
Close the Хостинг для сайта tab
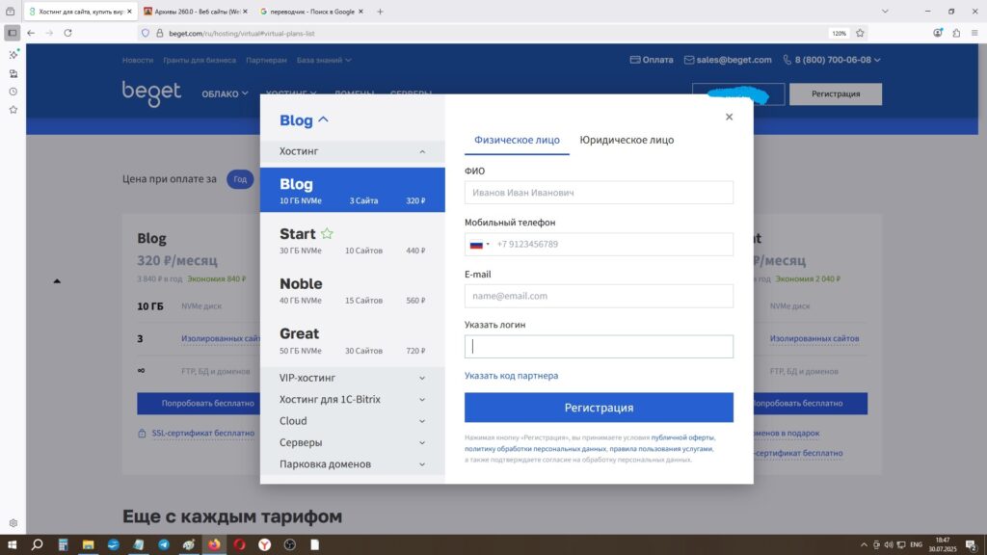[130, 12]
